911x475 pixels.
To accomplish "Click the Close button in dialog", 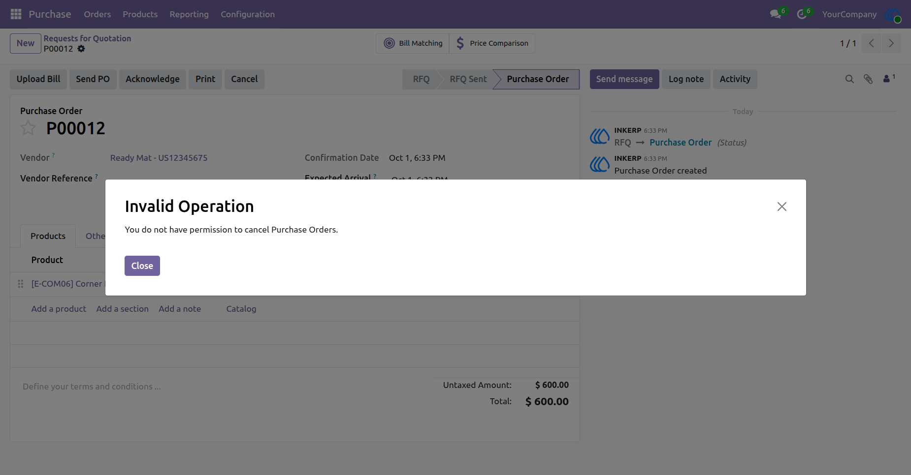I will [142, 266].
